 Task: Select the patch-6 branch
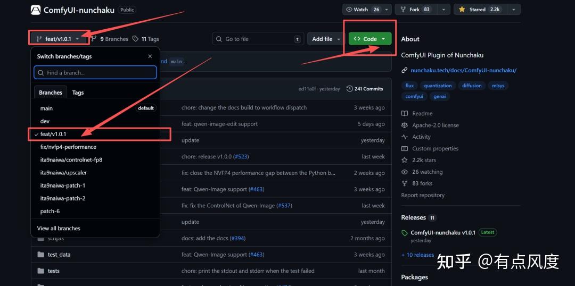pos(95,211)
